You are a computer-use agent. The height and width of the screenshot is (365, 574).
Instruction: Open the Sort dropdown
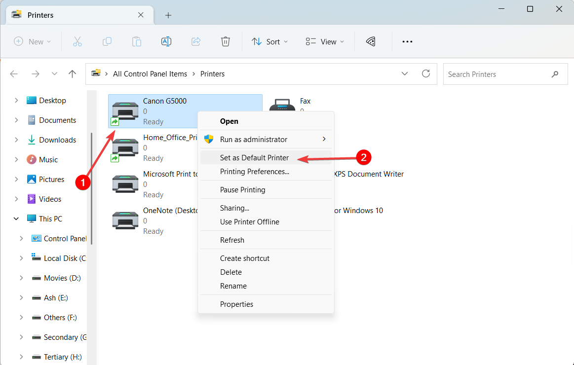[x=269, y=41]
